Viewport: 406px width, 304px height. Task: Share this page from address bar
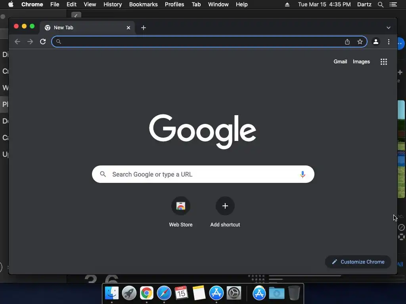click(347, 42)
